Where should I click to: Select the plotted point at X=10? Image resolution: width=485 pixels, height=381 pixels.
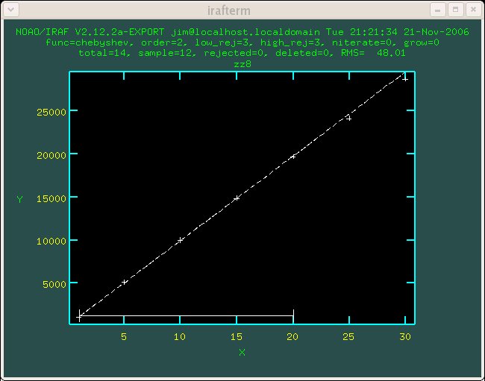[180, 240]
